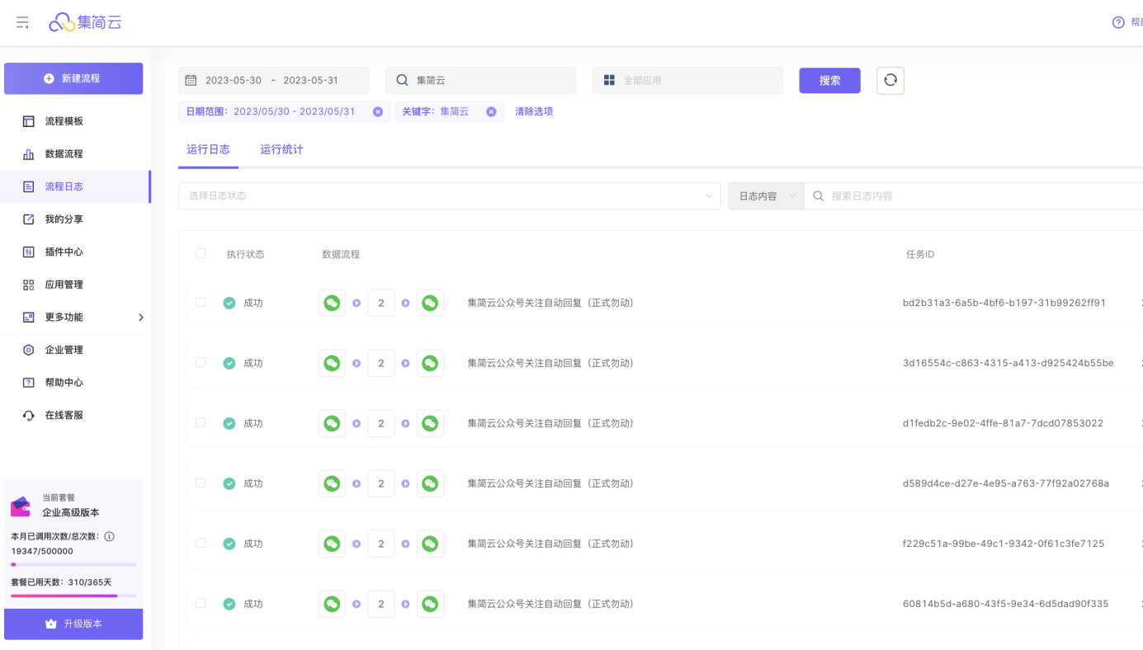This screenshot has width=1143, height=650.
Task: Click the refresh icon button beside 搜索
Action: tap(890, 80)
